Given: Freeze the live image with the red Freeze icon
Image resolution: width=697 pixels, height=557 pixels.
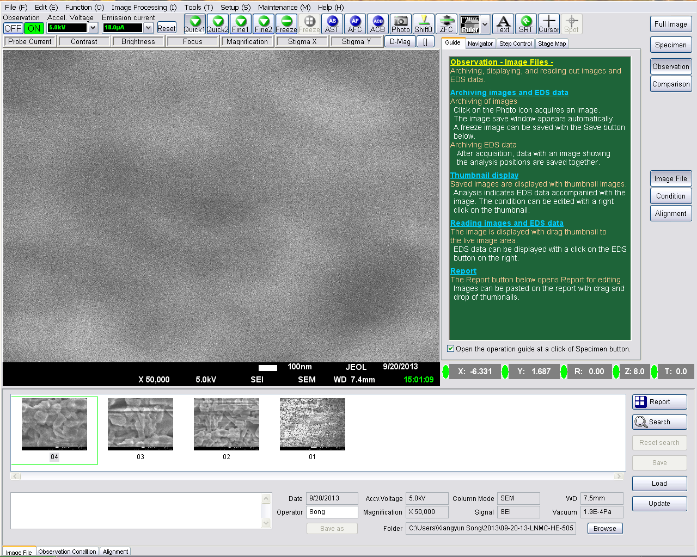Looking at the screenshot, I should 286,24.
